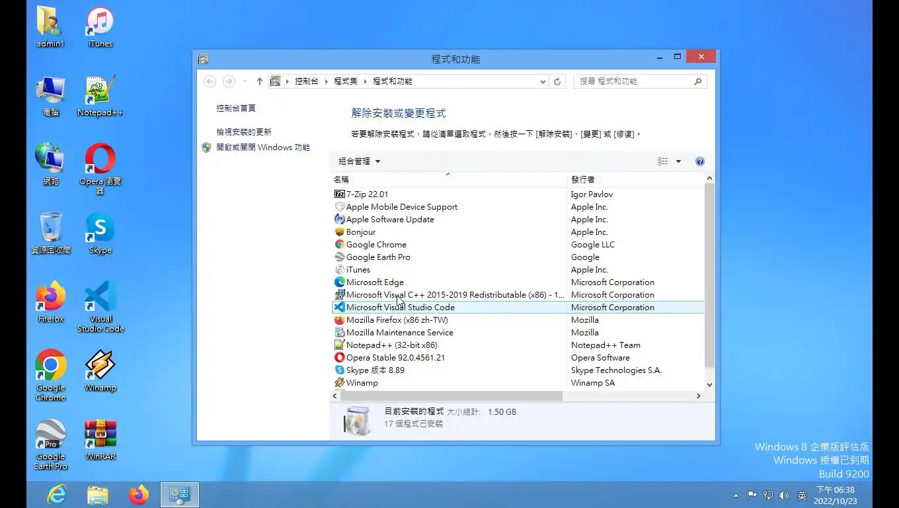Screen dimensions: 899x508
Task: Select the Notepad++ list entry icon
Action: tap(340, 345)
